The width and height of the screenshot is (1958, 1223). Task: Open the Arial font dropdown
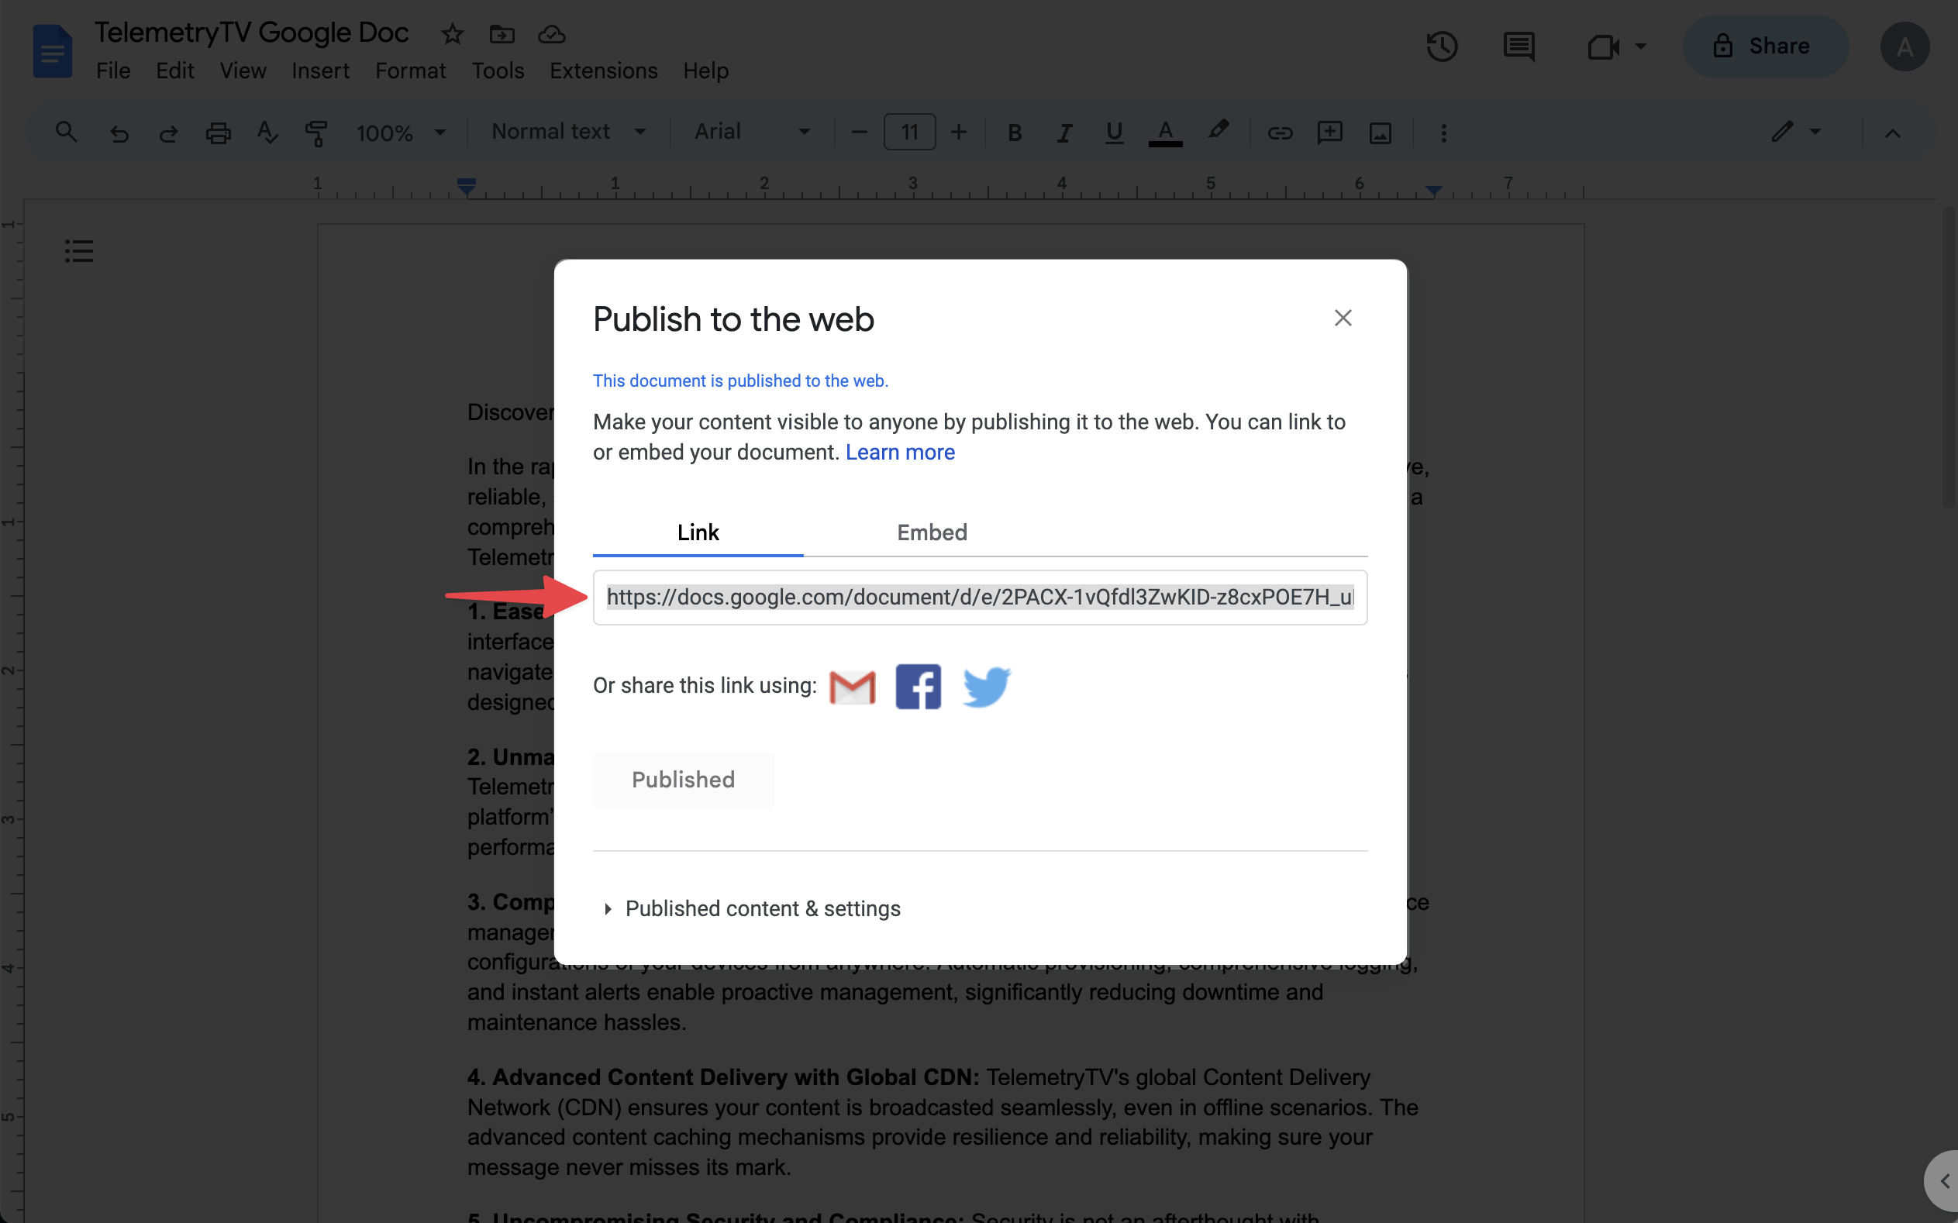tap(751, 132)
